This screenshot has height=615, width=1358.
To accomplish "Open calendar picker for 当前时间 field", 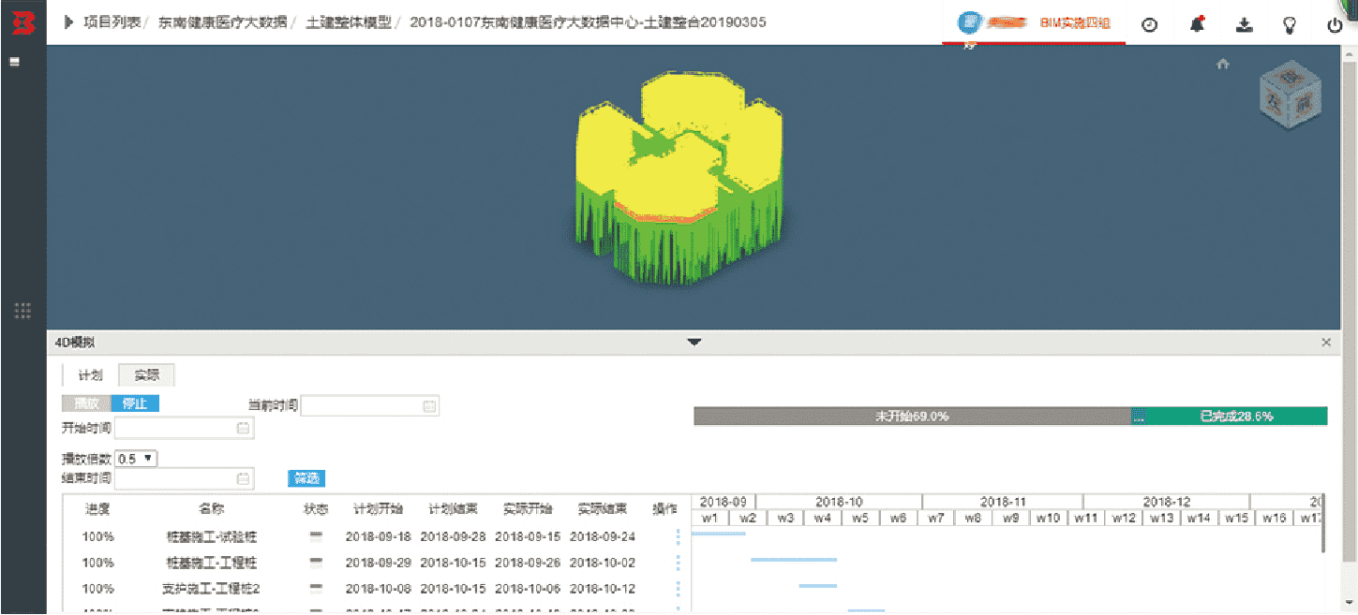I will pos(429,406).
